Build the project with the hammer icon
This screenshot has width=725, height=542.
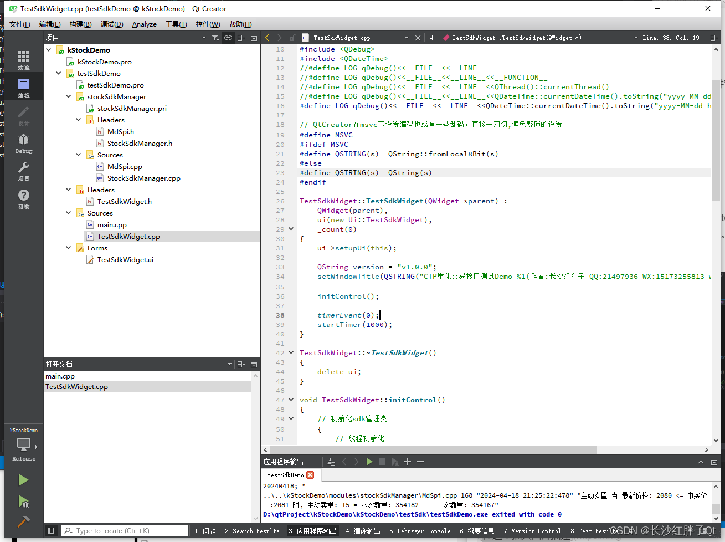pos(23,521)
